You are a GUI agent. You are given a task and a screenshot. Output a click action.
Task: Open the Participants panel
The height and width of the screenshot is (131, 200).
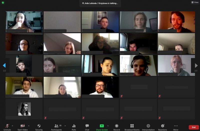(x=56, y=127)
